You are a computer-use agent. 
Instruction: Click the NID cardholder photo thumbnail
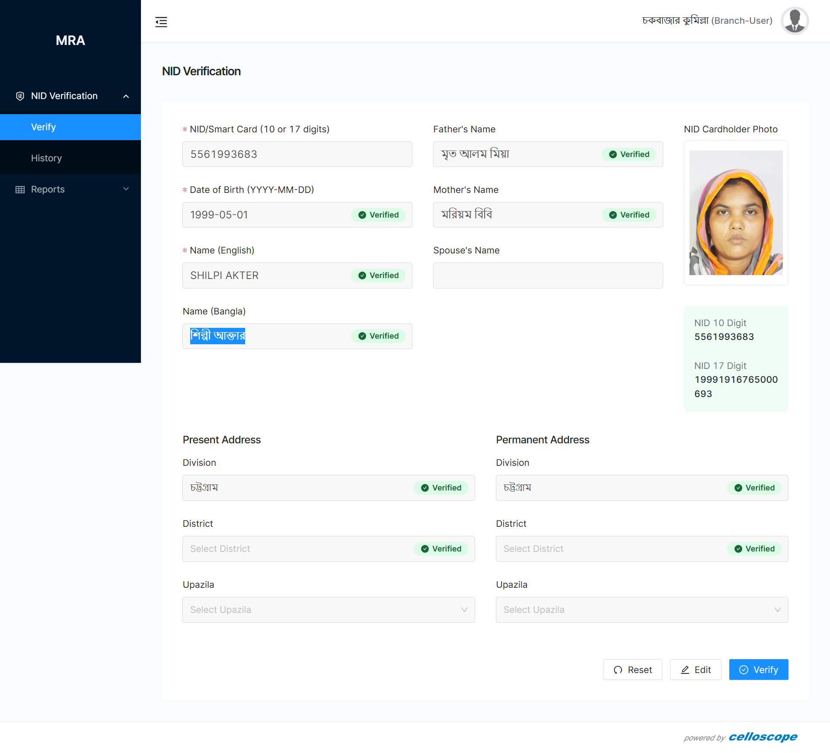tap(736, 213)
